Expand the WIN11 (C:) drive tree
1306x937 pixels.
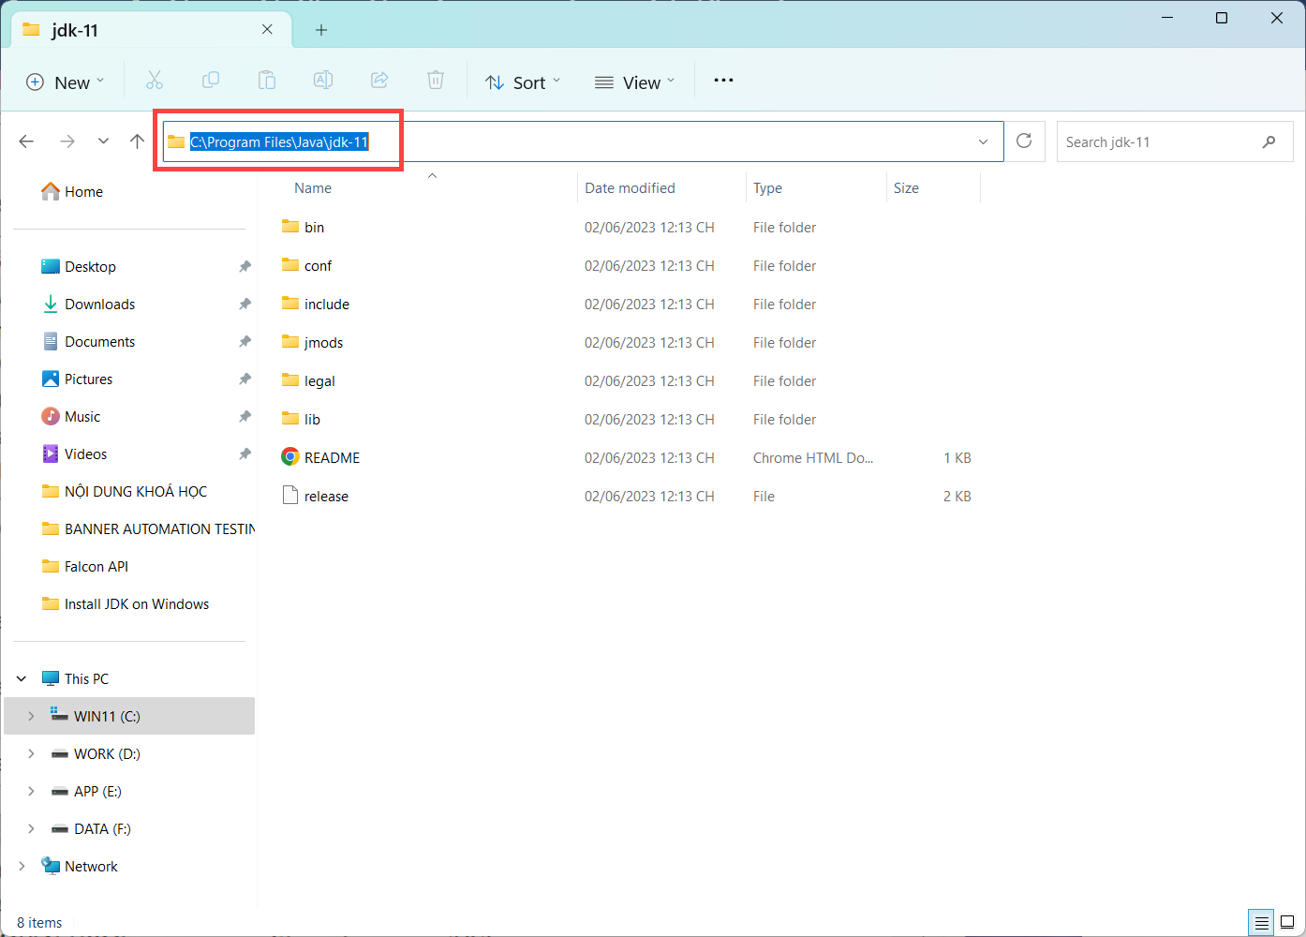tap(31, 717)
